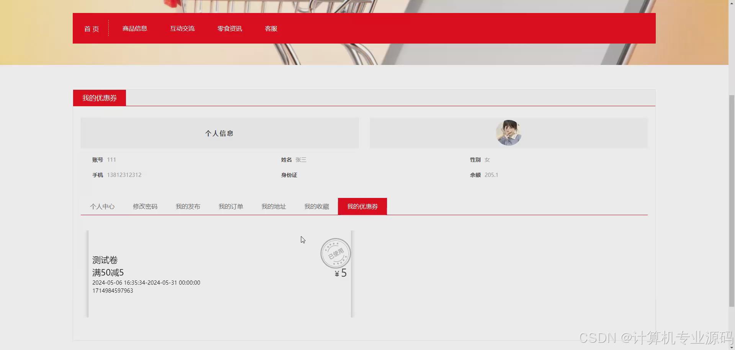Click the cursor area on coupon panel
Image resolution: width=735 pixels, height=350 pixels.
pyautogui.click(x=302, y=240)
